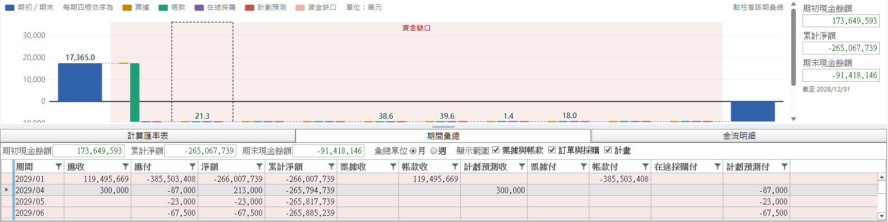The width and height of the screenshot is (888, 222).
Task: Toggle 訂單與採購 checkbox
Action: click(x=552, y=150)
